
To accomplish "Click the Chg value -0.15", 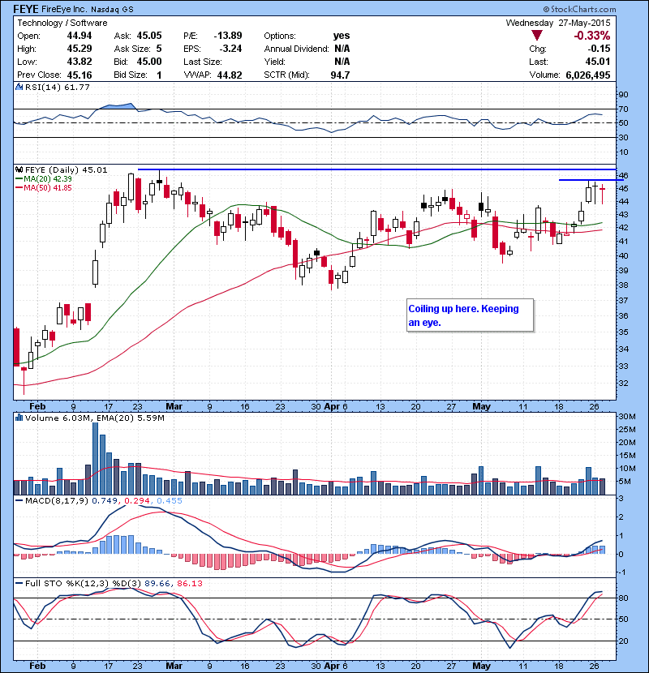I will coord(599,49).
